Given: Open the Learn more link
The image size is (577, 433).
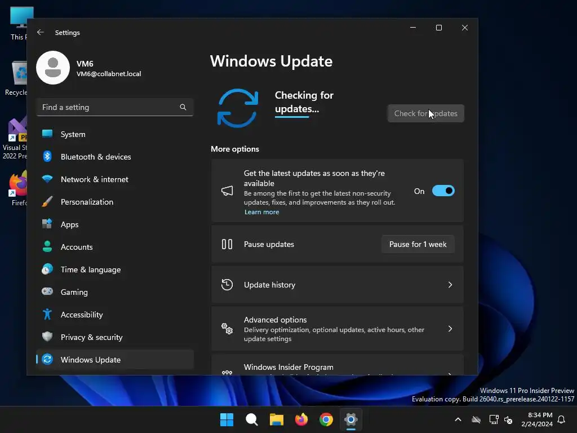Looking at the screenshot, I should [x=261, y=212].
